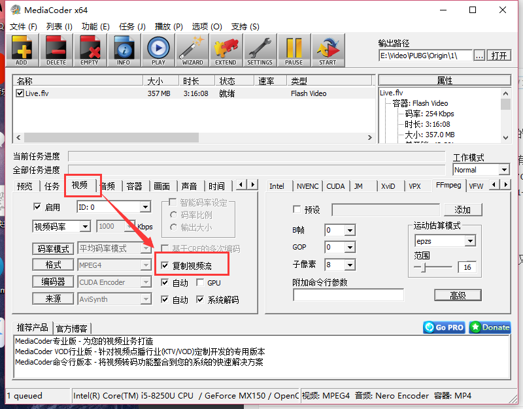
Task: Click the 范围 range slider handle
Action: pyautogui.click(x=423, y=267)
